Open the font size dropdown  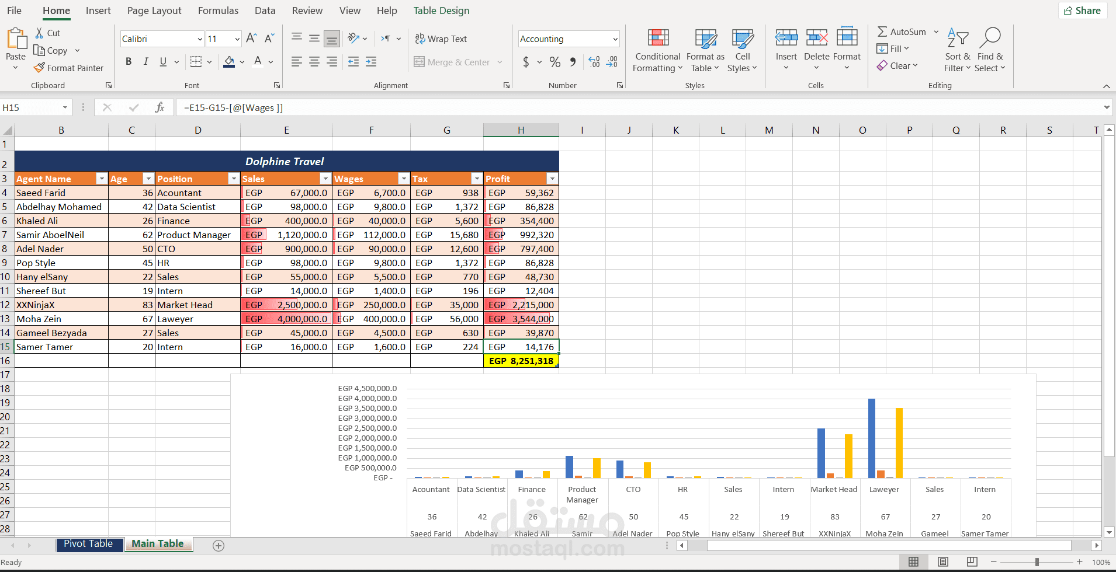click(237, 39)
